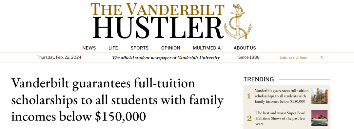Click the stadium thumbnail in Trending

(320, 118)
